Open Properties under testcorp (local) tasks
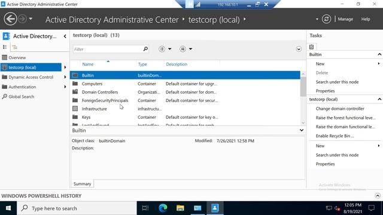383x215 pixels. pos(325,164)
